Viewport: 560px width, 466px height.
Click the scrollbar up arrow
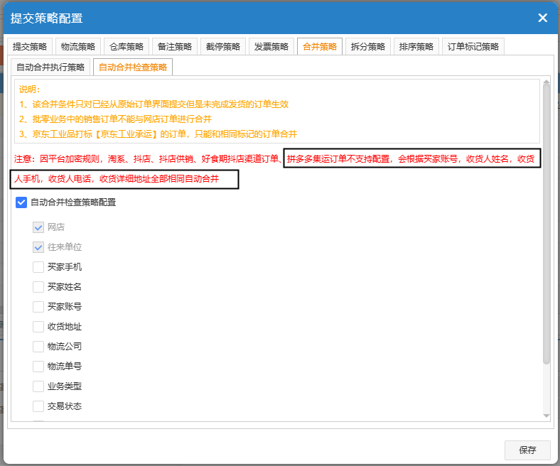pyautogui.click(x=546, y=82)
